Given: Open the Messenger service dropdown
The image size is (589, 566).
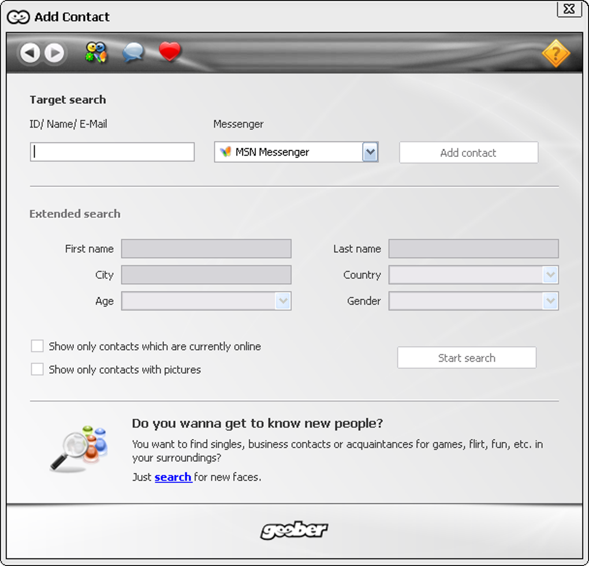Looking at the screenshot, I should click(371, 152).
